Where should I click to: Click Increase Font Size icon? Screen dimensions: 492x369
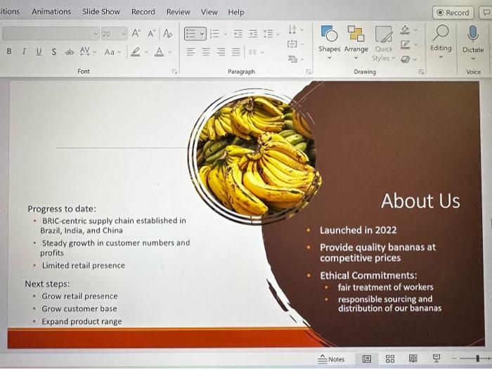(136, 33)
